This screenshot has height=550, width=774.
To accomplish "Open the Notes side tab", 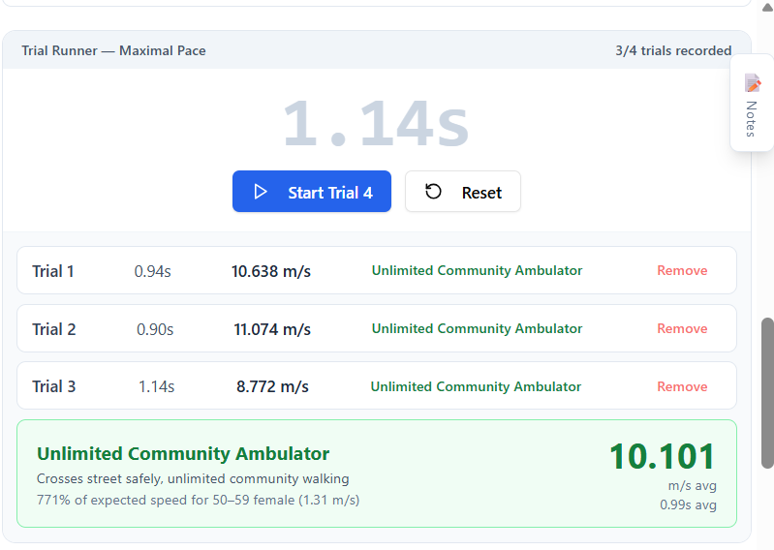I will pos(752,103).
